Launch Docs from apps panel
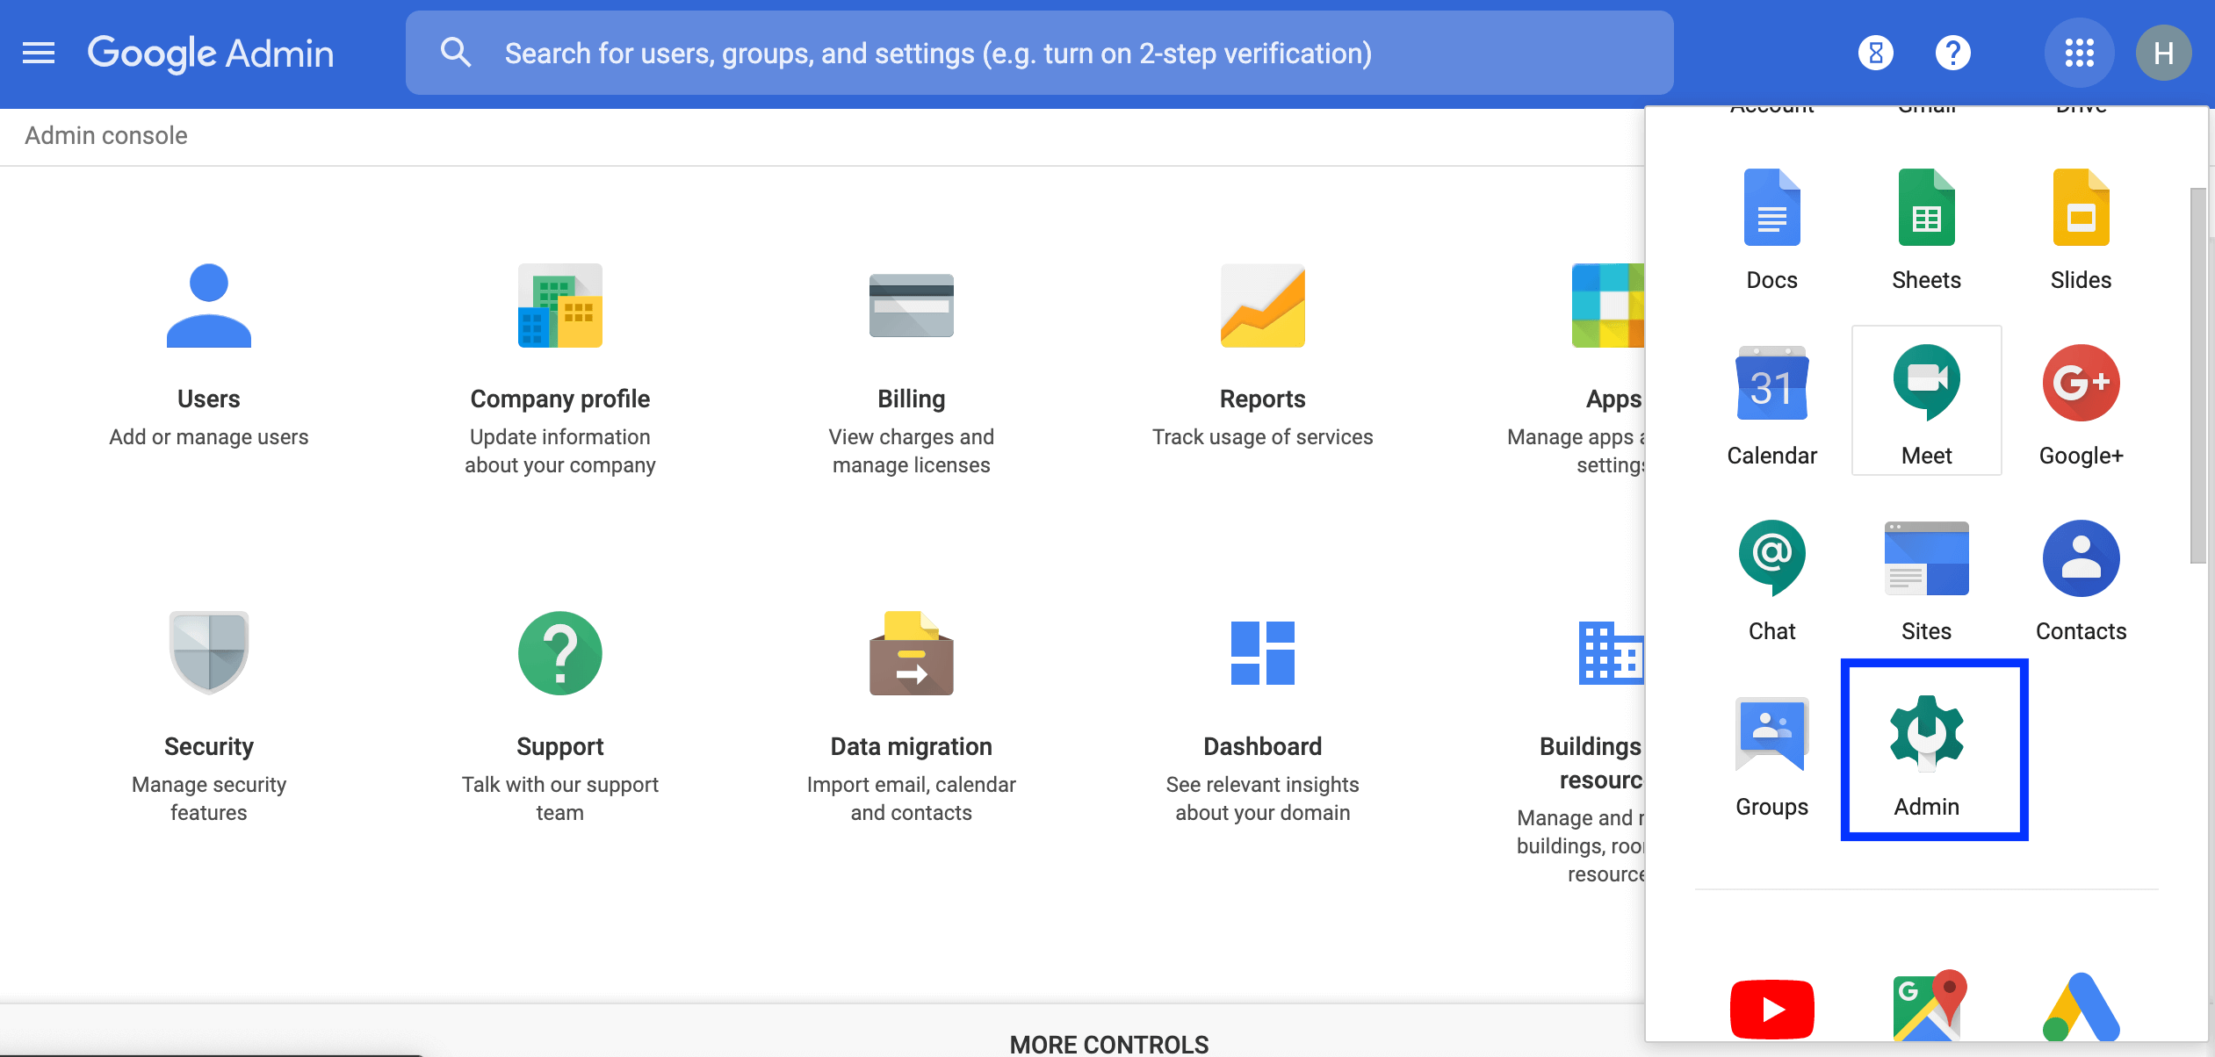Screen dimensions: 2215x1057 [x=1772, y=228]
